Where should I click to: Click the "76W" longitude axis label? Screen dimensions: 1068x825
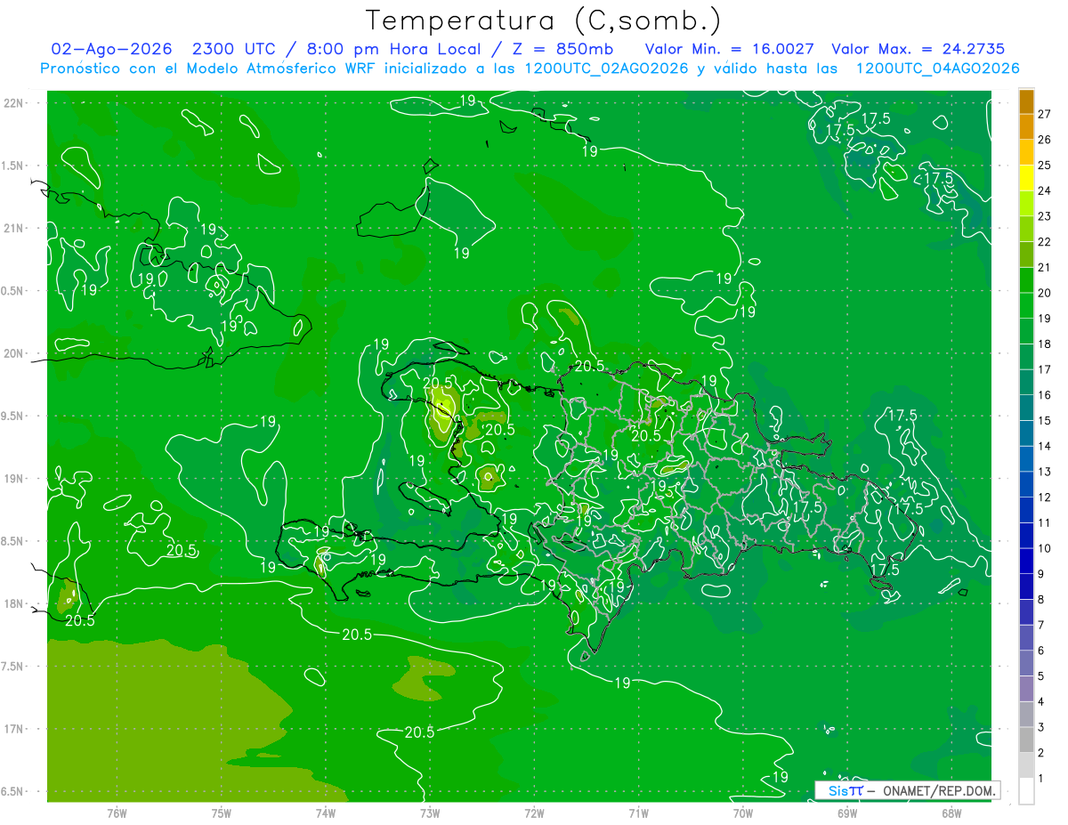[117, 813]
